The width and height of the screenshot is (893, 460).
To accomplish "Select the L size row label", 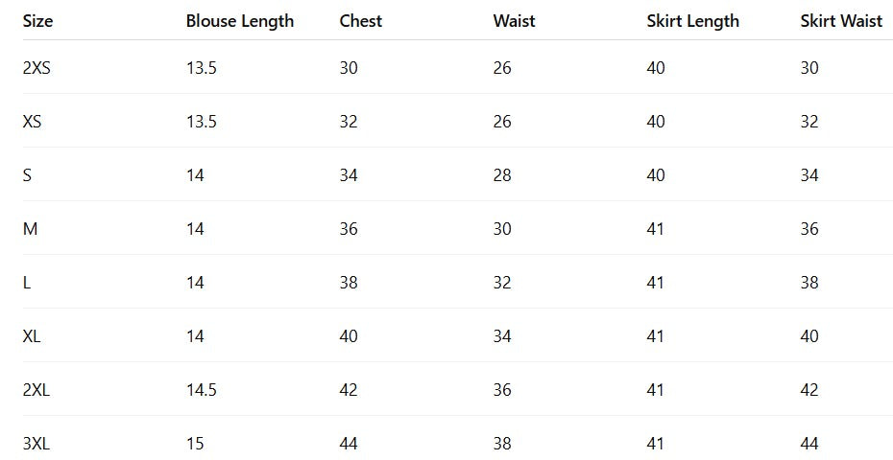I will [x=26, y=283].
